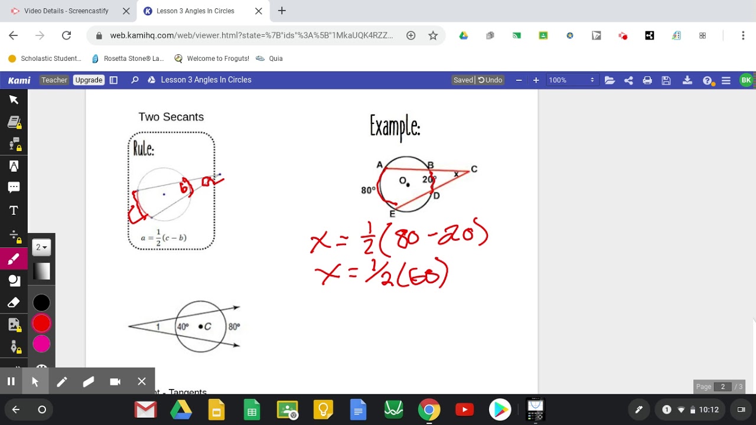Open Quia bookmark
The width and height of the screenshot is (756, 425).
tap(270, 58)
